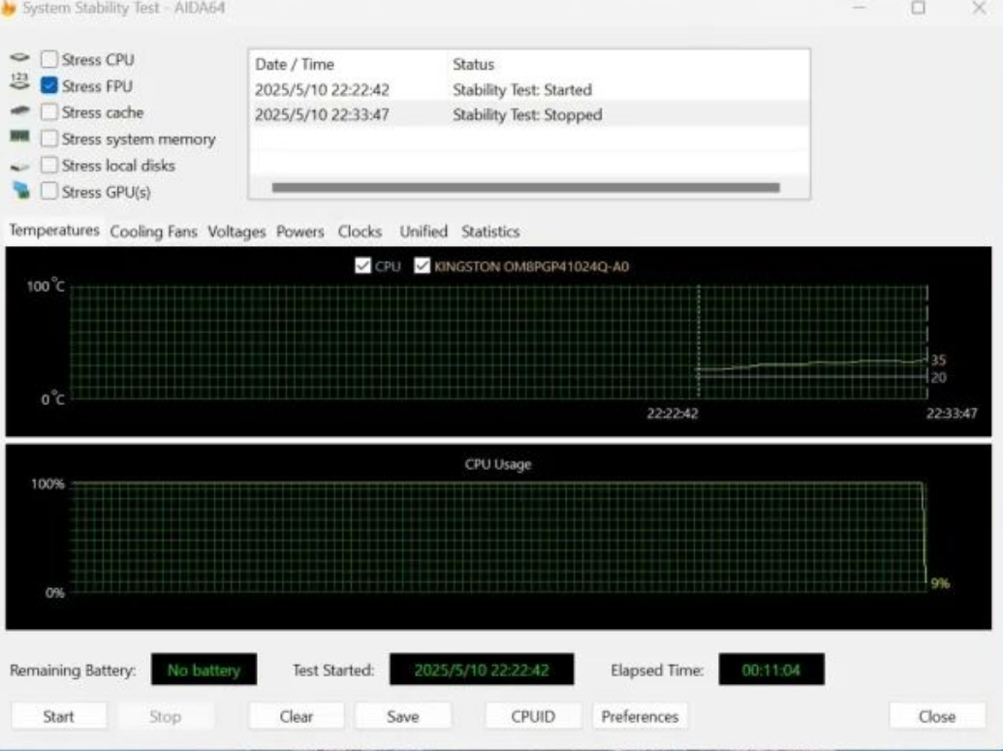The height and width of the screenshot is (751, 1003).
Task: Click the disk drive icon beside local disks
Action: coord(19,166)
